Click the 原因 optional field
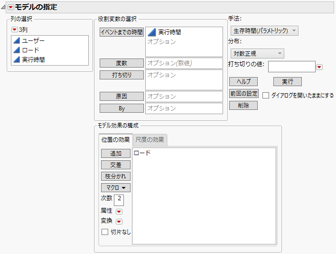The height and width of the screenshot is (254, 336). click(x=184, y=97)
